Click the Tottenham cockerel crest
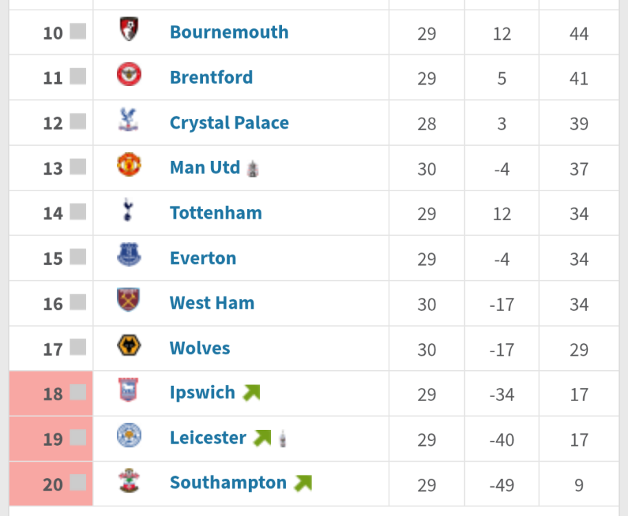 coord(127,210)
